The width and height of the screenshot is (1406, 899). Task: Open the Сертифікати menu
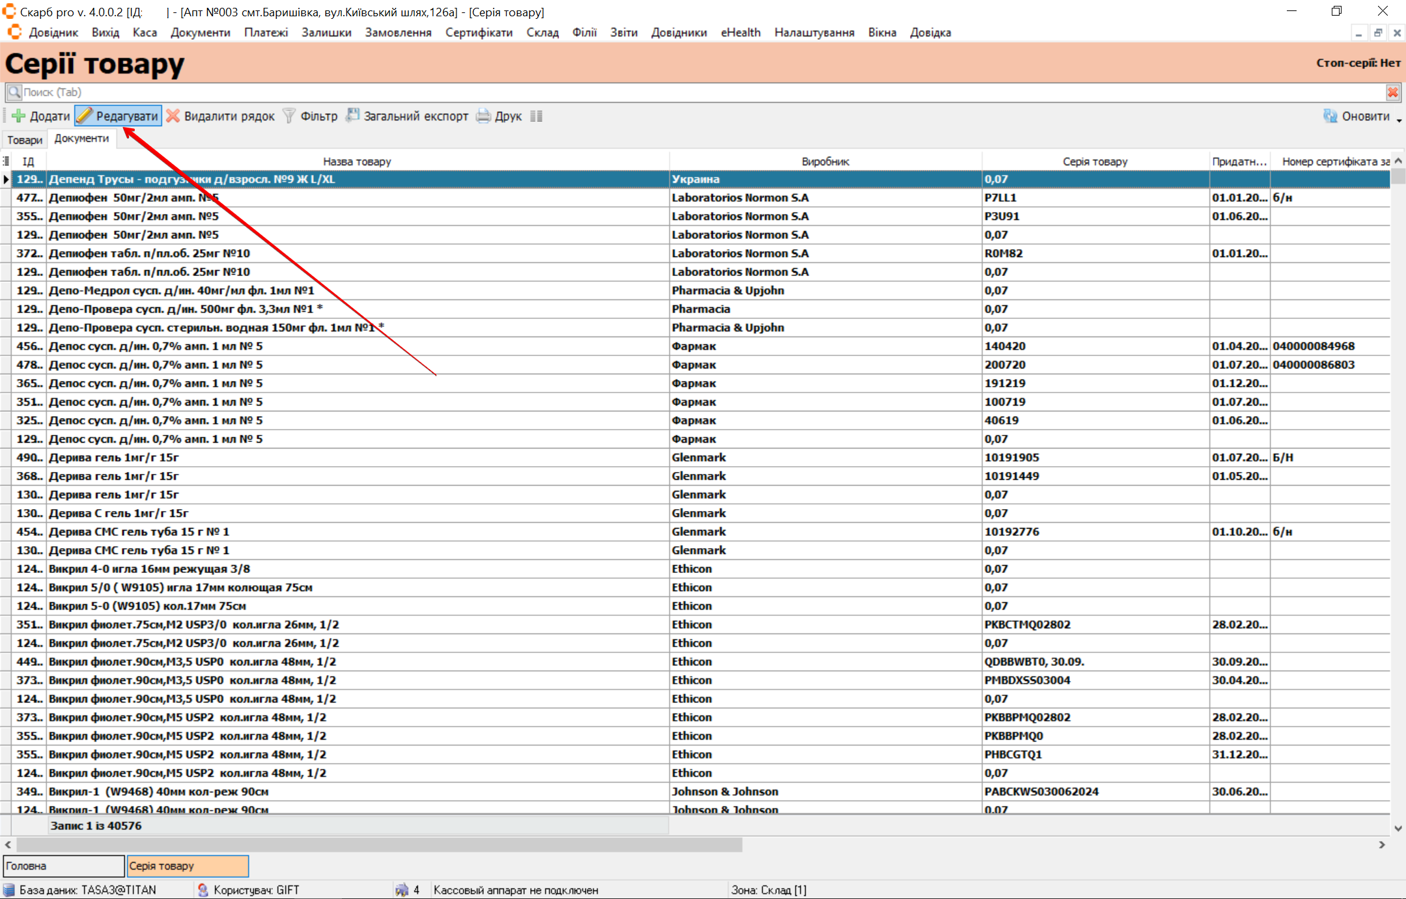point(479,33)
